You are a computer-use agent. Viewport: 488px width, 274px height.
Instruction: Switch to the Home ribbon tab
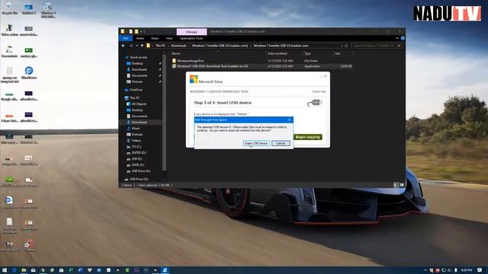pos(140,38)
